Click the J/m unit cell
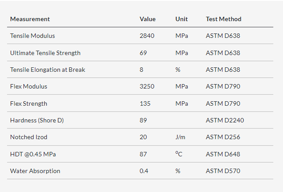The height and width of the screenshot is (192, 283). point(180,137)
